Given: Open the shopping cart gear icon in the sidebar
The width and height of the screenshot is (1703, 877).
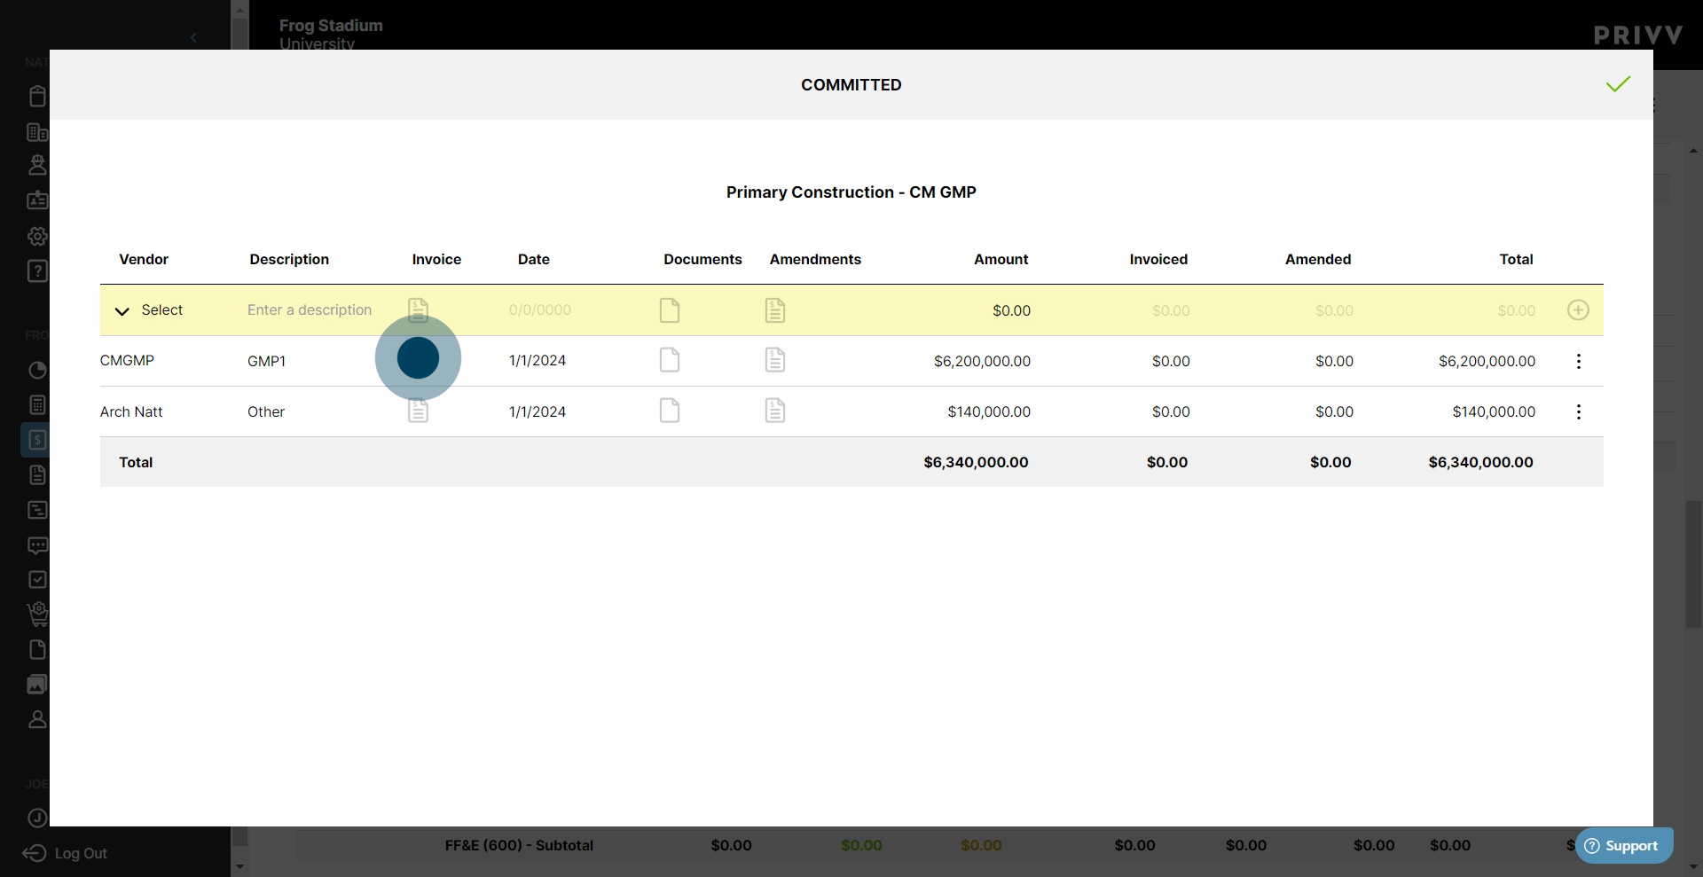Looking at the screenshot, I should click(x=37, y=614).
